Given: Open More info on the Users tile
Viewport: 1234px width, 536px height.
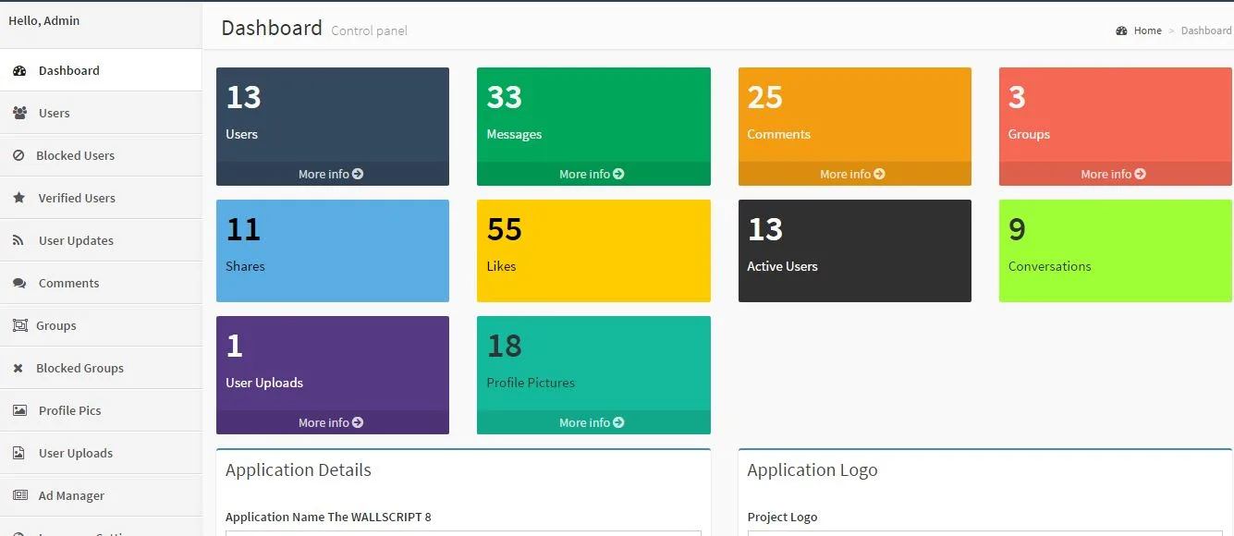Looking at the screenshot, I should pyautogui.click(x=333, y=174).
